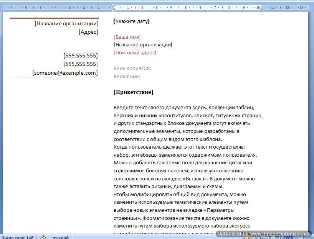Click the [Почтовый адрес] placeholder
314x239 pixels.
point(135,53)
